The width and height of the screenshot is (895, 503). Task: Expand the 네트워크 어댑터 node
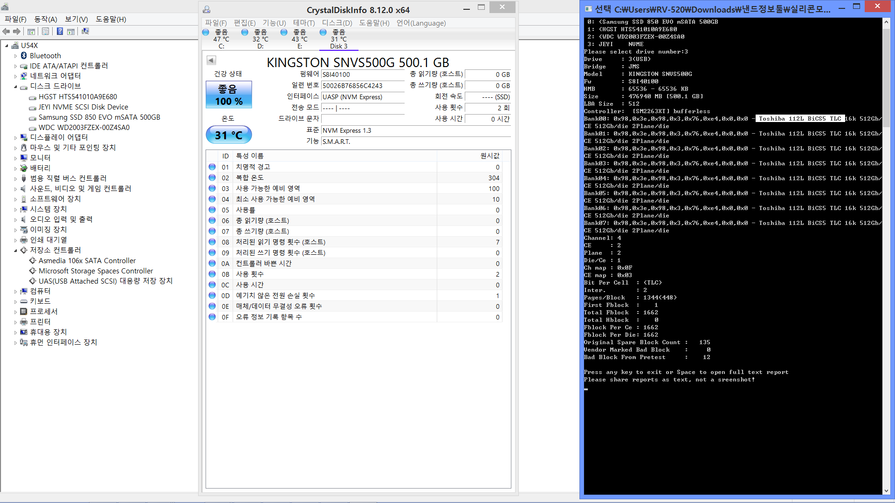(x=15, y=76)
